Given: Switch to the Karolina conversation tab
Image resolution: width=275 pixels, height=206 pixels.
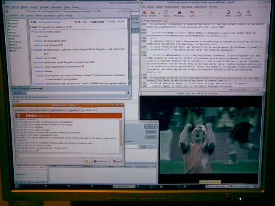Looking at the screenshot, I should (x=59, y=110).
